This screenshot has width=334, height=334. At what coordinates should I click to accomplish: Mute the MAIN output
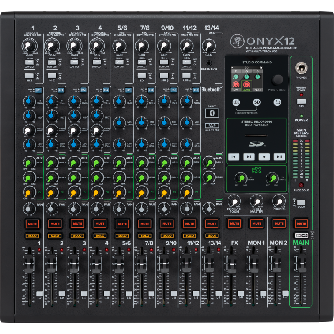(301, 224)
